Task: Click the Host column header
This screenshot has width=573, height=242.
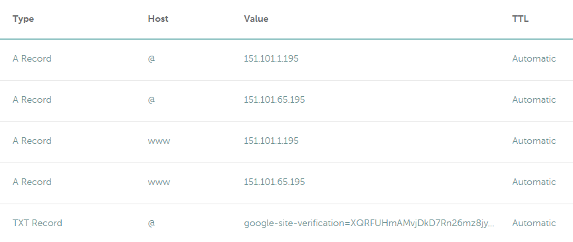Action: pos(158,19)
